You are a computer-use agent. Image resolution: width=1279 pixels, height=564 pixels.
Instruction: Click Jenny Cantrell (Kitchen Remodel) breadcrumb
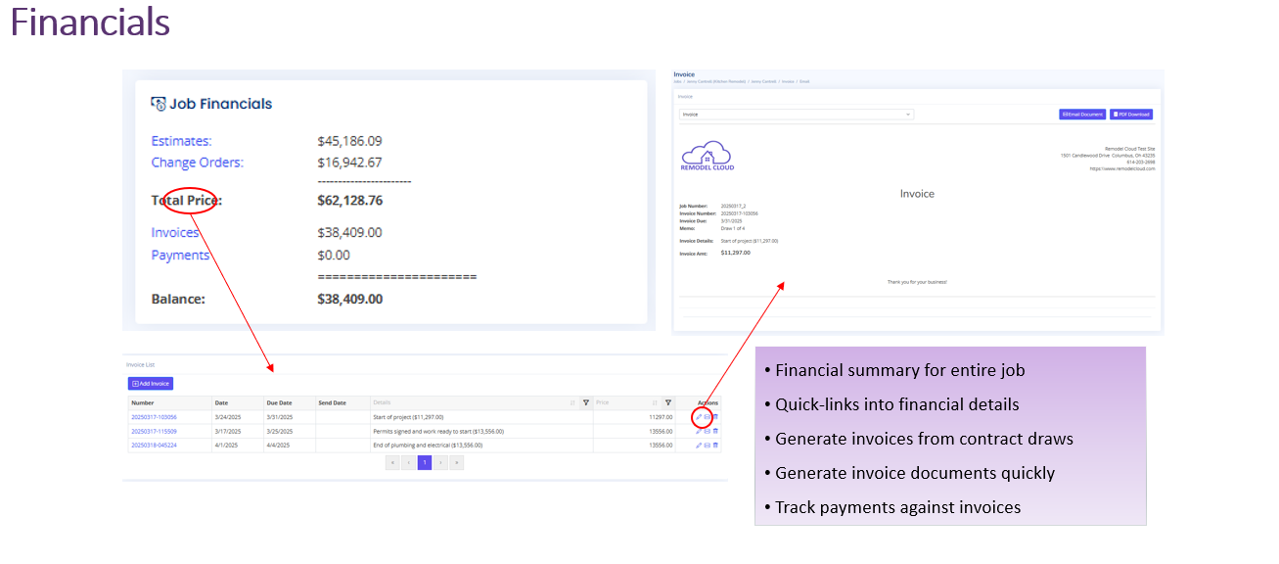[x=716, y=81]
